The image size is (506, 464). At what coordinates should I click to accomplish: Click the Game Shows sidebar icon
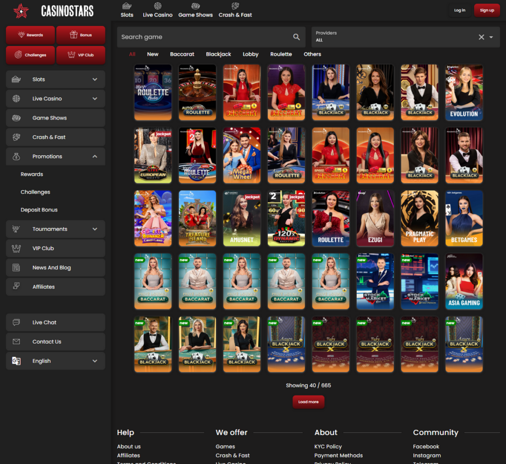coord(16,118)
